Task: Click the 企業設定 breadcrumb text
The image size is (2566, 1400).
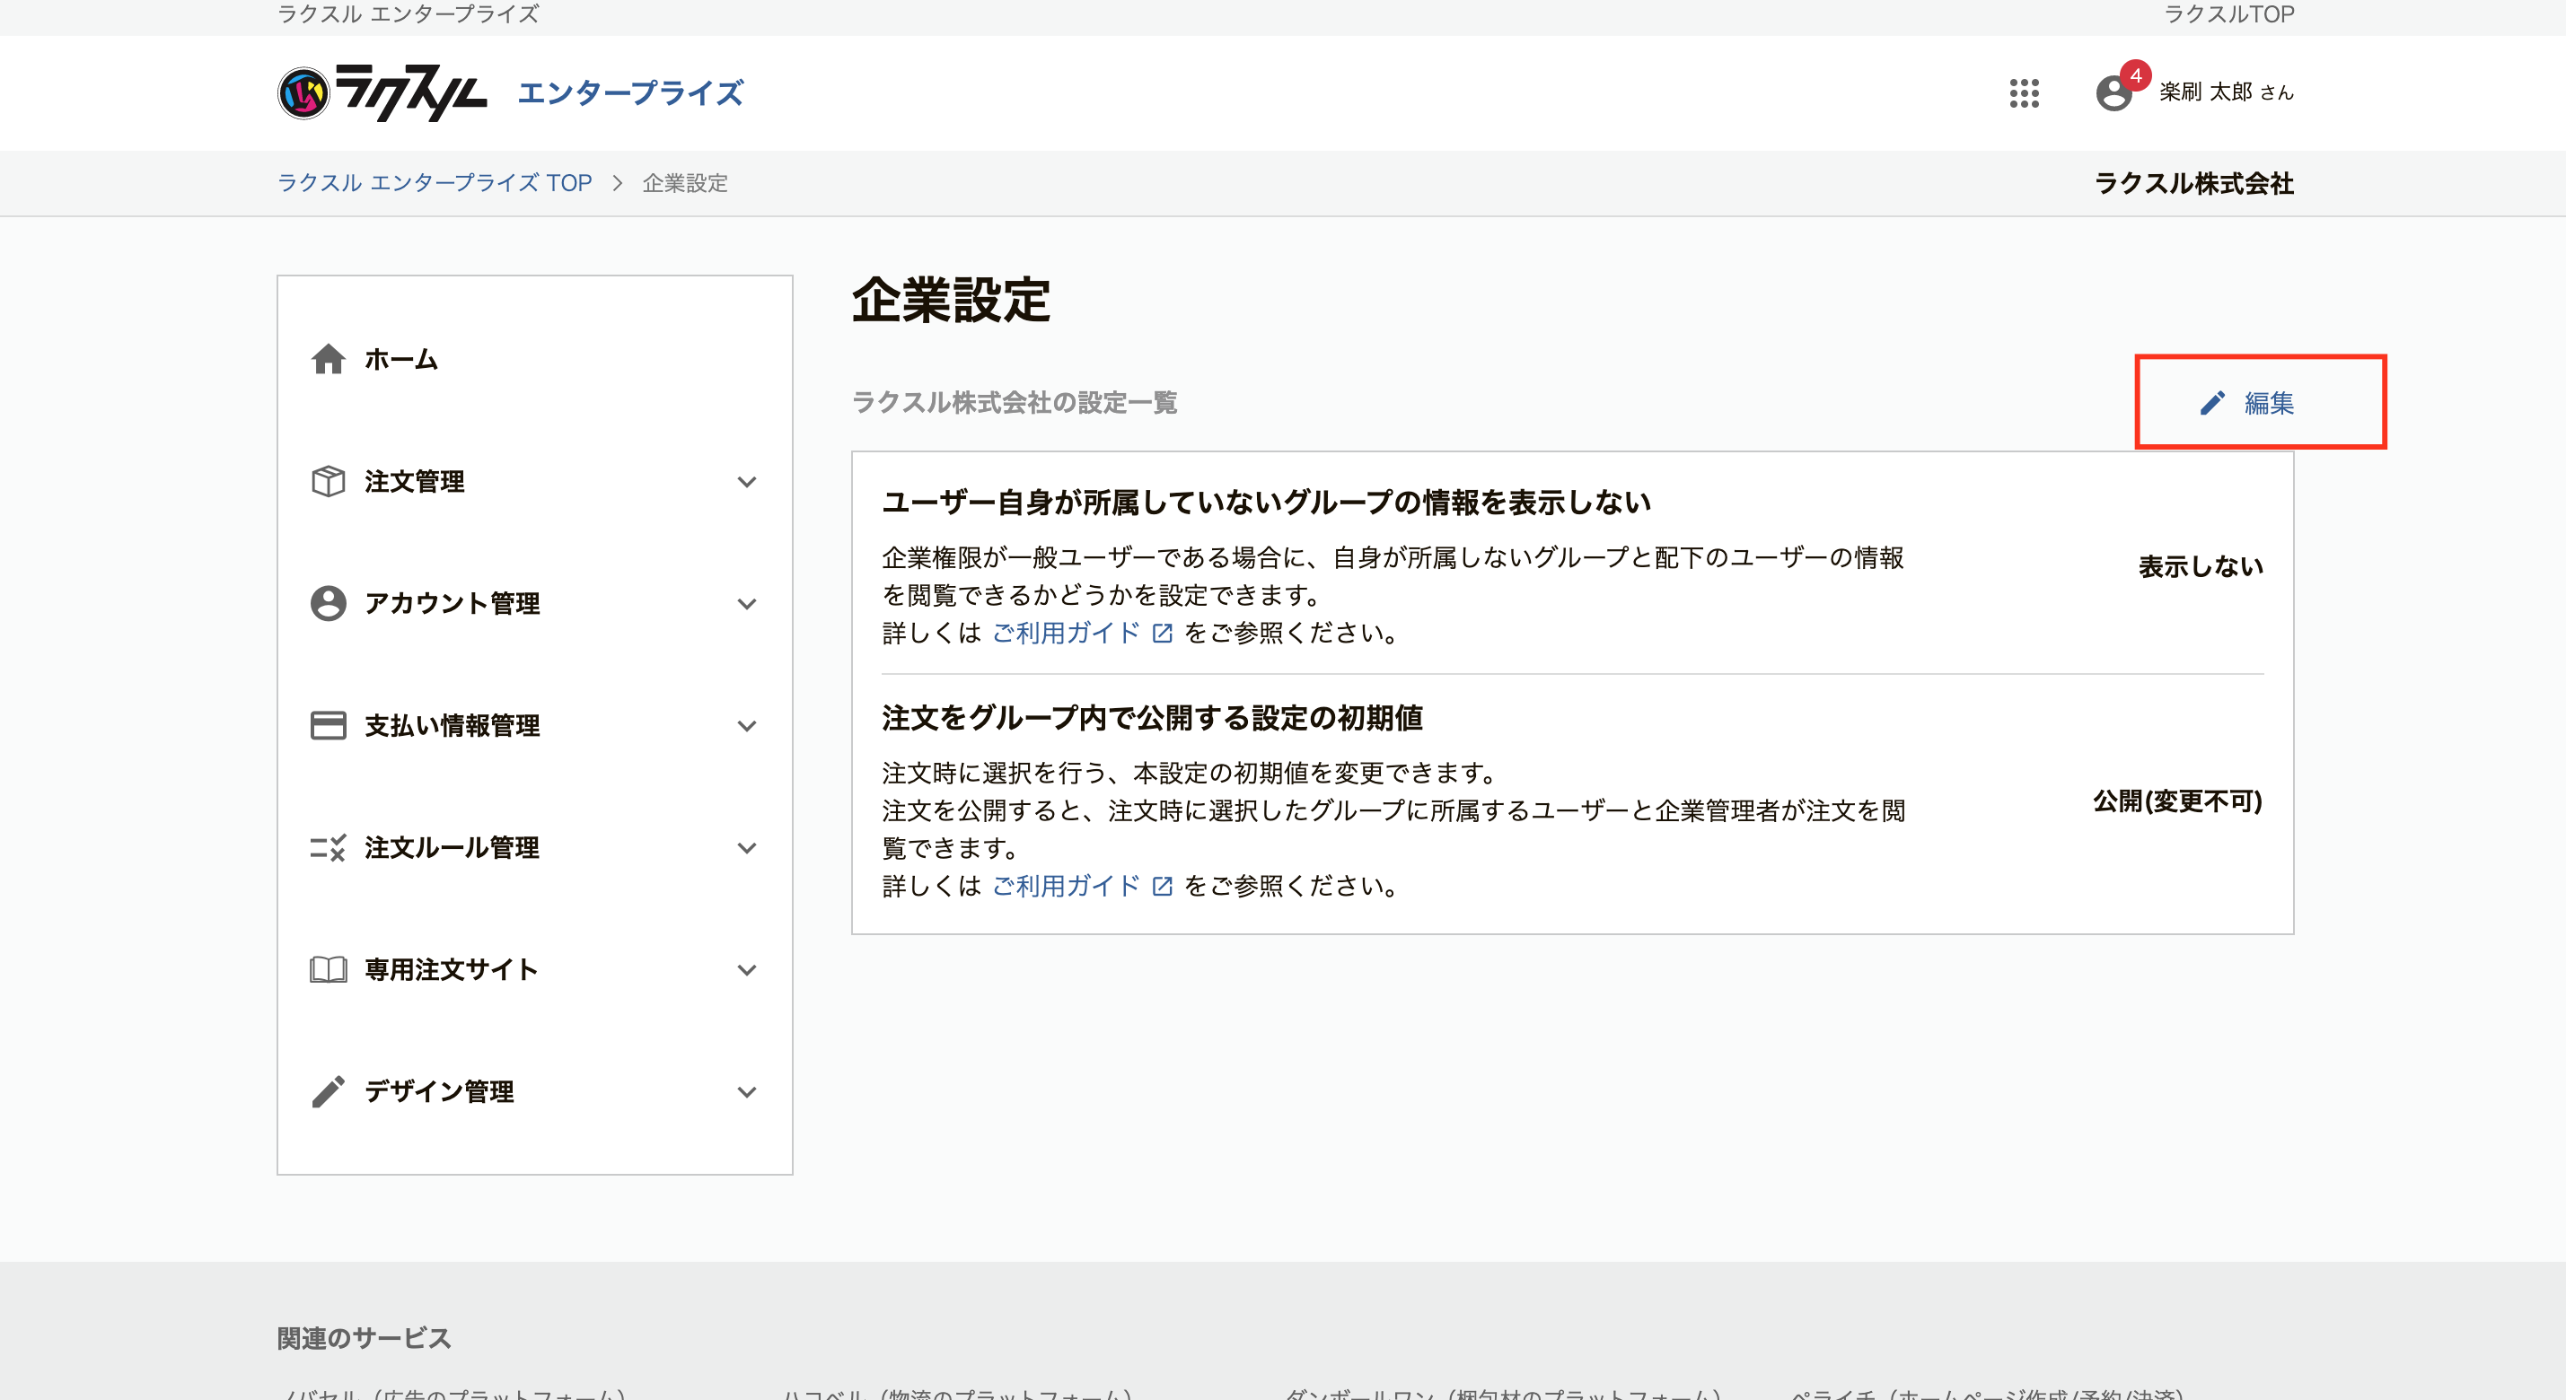Action: pyautogui.click(x=685, y=183)
